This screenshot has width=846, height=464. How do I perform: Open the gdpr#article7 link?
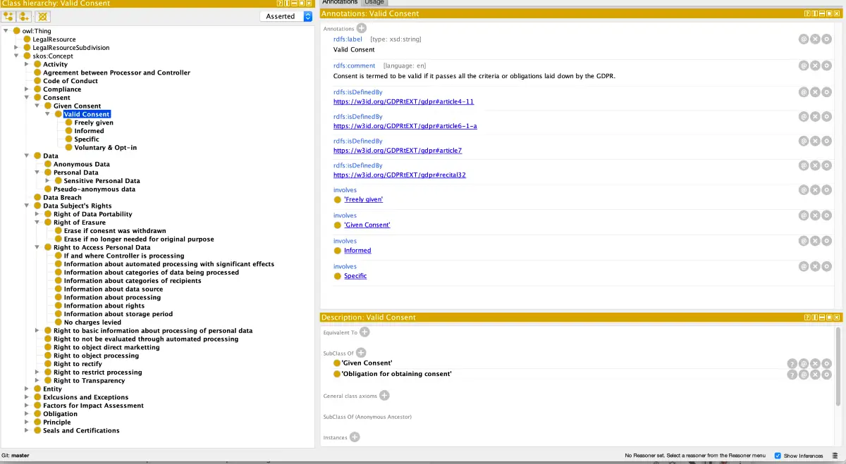click(398, 151)
